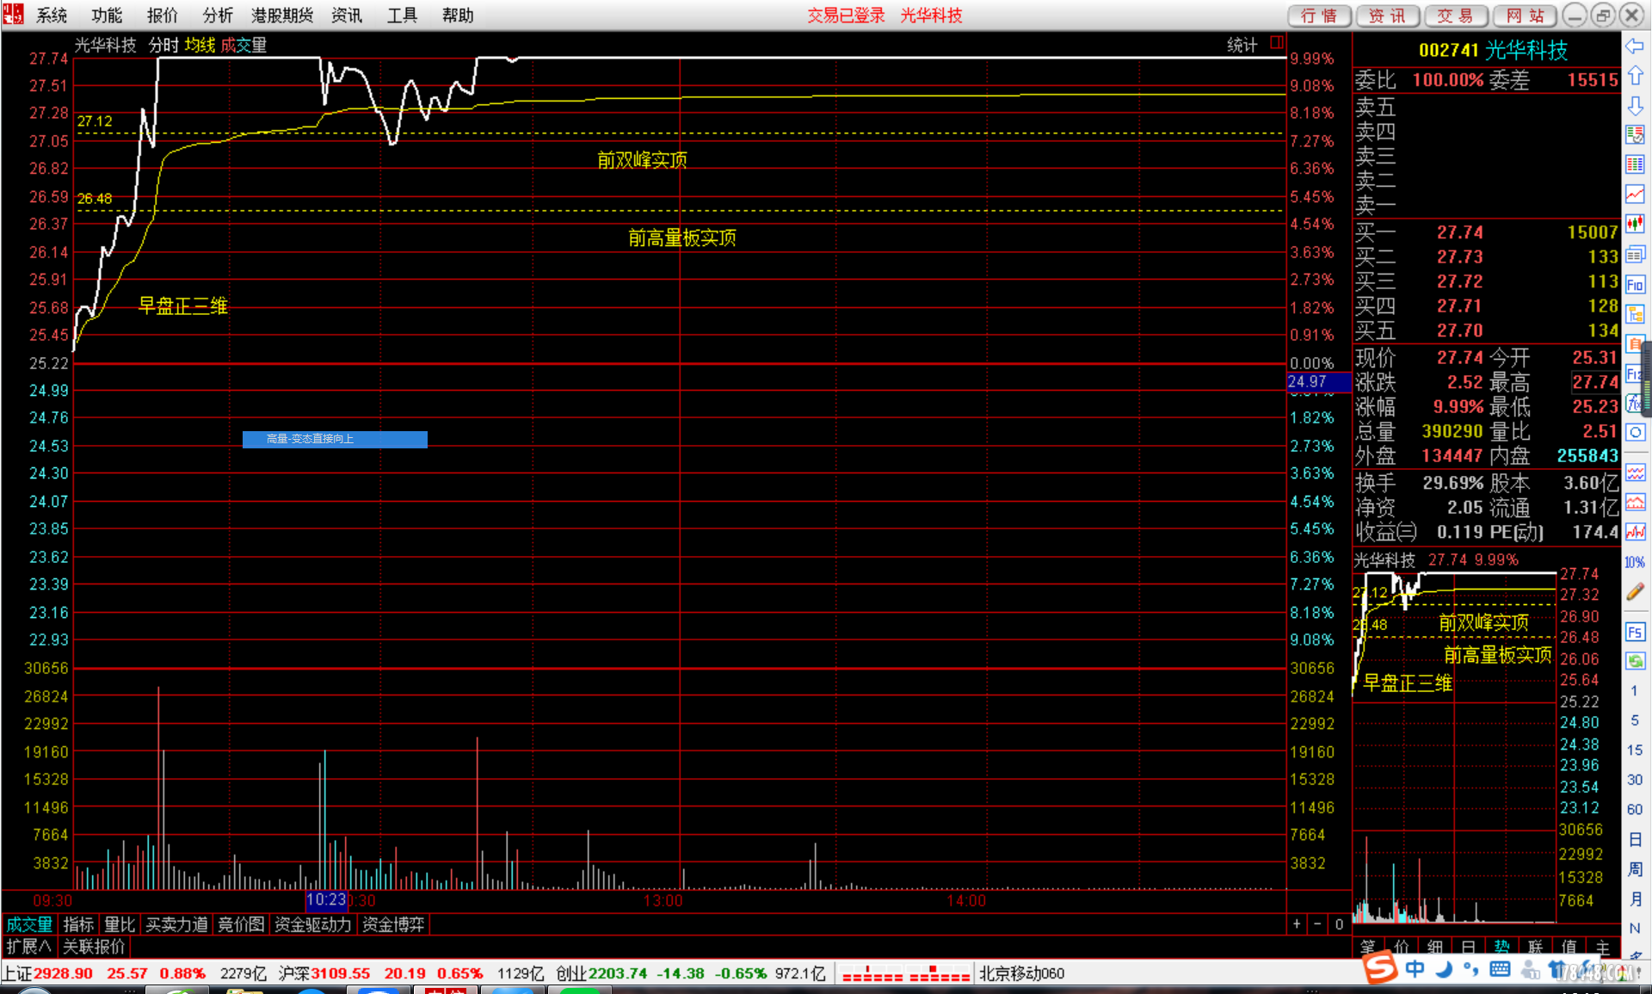Click Sogou input method S logo

click(1380, 968)
